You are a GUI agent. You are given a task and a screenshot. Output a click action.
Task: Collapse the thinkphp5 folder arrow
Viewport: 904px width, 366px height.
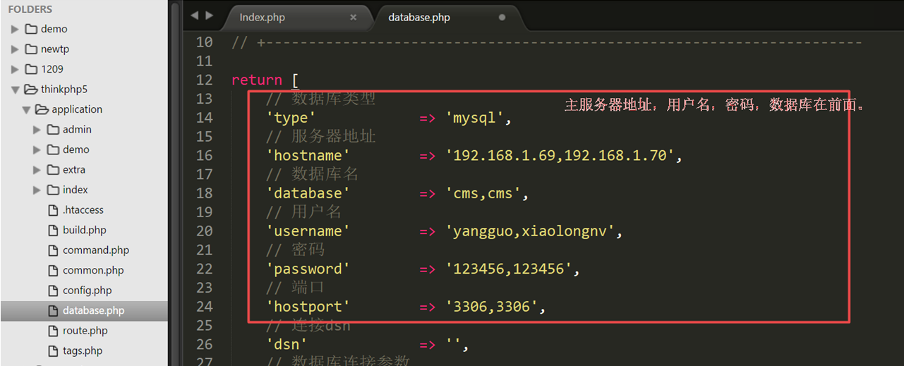pos(15,90)
